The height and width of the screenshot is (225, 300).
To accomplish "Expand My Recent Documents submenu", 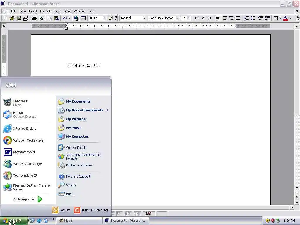I will (x=84, y=110).
